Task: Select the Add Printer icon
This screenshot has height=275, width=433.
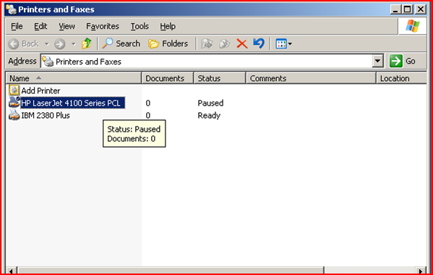Action: 14,90
